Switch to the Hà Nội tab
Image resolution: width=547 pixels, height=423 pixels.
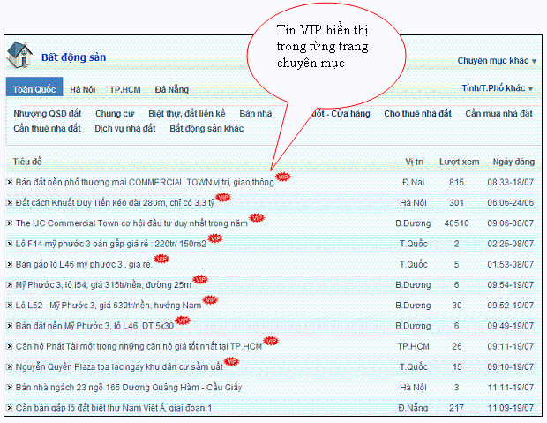[83, 89]
